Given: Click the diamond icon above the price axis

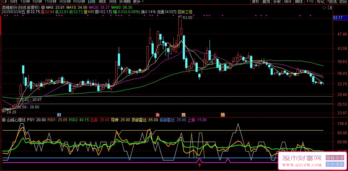Looking at the screenshot, I should [324, 7].
